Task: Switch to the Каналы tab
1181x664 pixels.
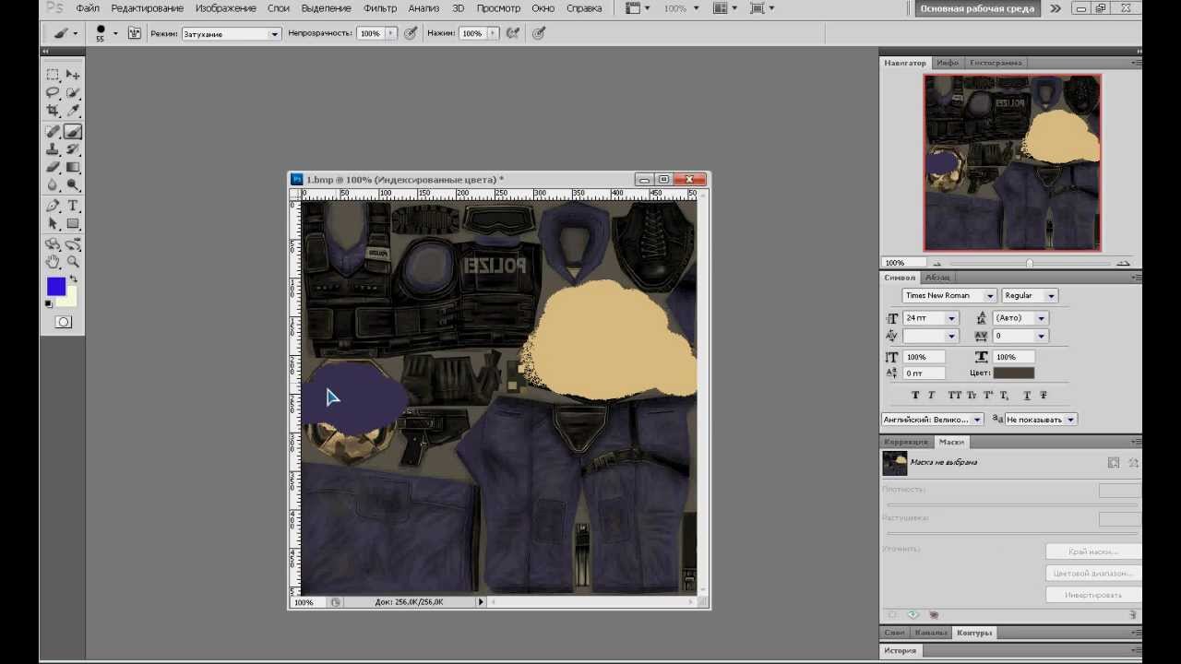Action: coord(931,633)
